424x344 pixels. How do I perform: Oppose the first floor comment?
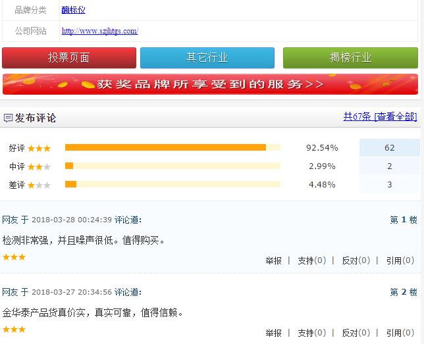click(356, 260)
